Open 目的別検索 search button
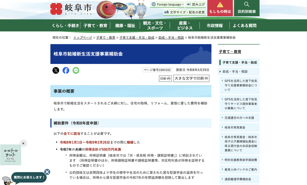The image size is (307, 185). click(x=247, y=8)
